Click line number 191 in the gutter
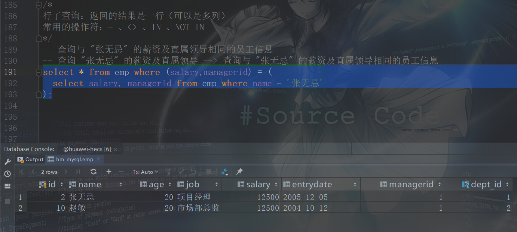Screen dimensions: 517x232 10,72
